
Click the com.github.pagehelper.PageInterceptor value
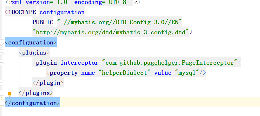[170, 63]
